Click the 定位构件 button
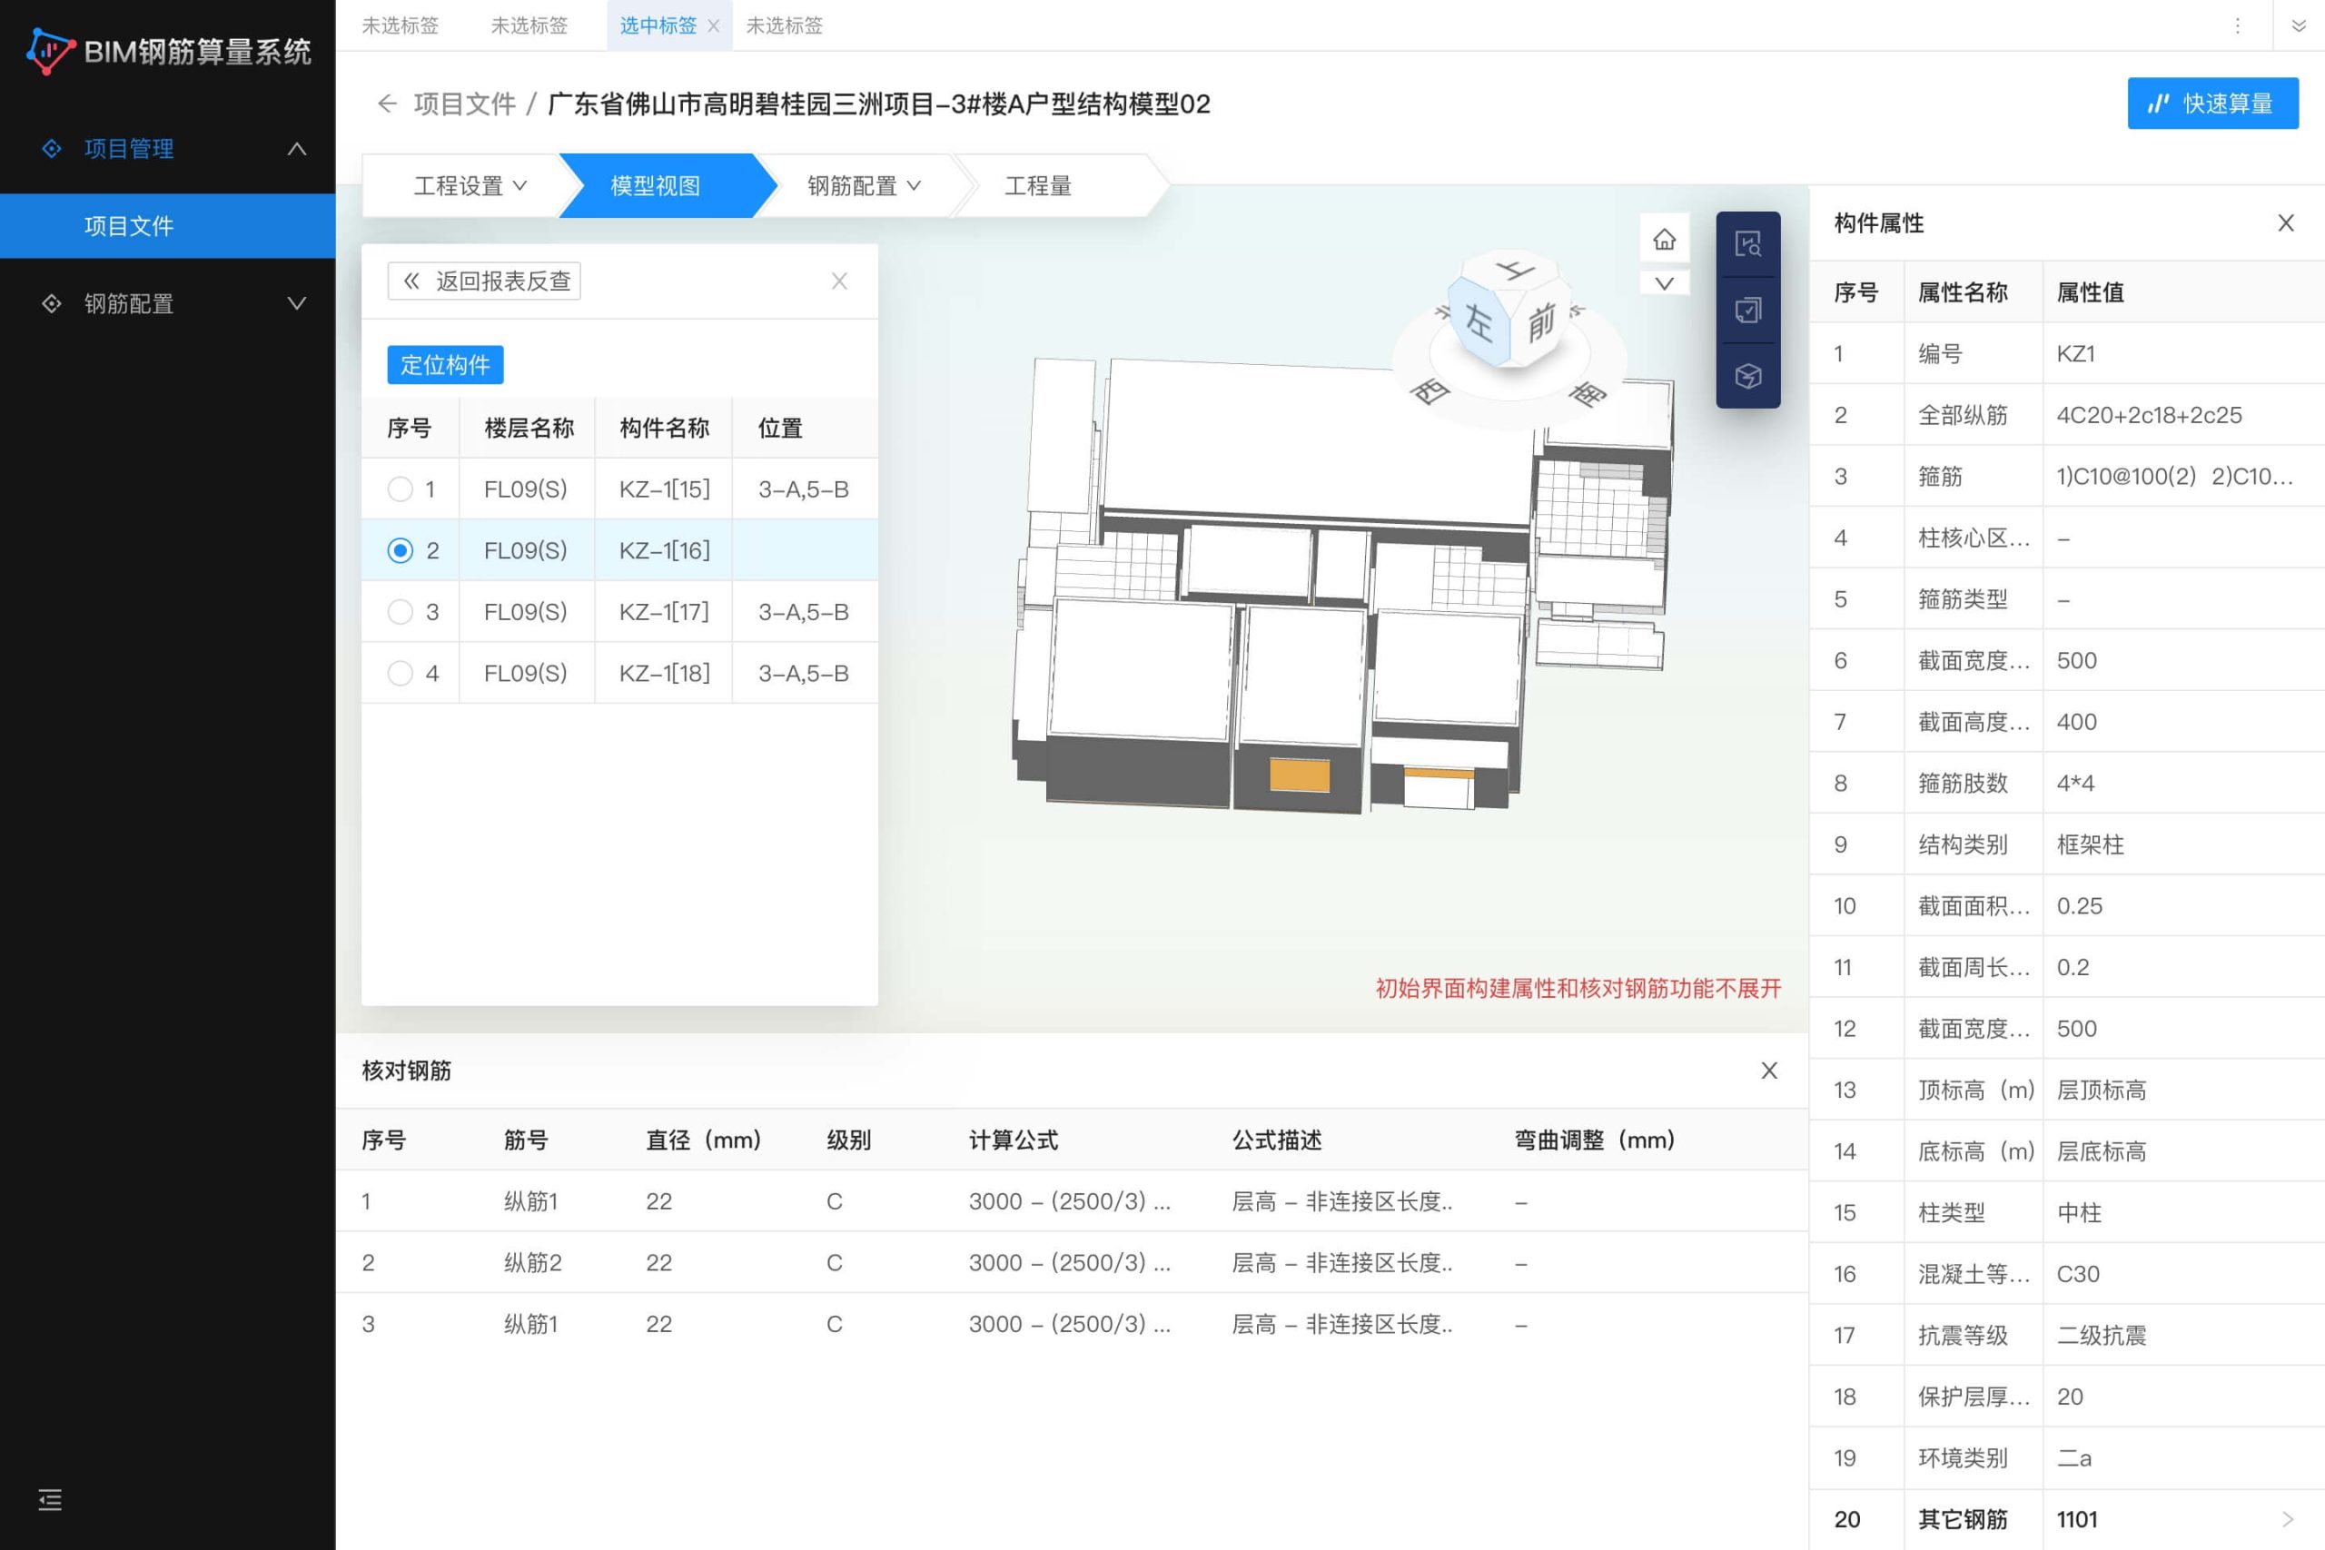 [445, 365]
